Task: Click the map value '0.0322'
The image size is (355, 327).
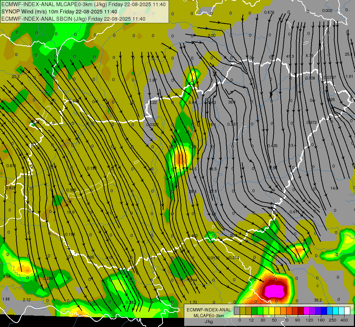Action: (152, 125)
